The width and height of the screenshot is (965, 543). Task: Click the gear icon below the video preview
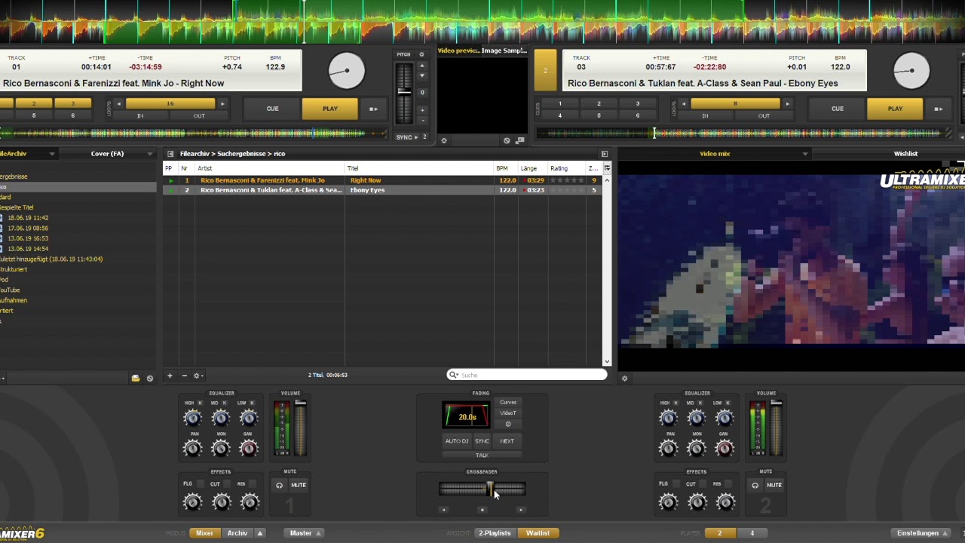tap(444, 140)
